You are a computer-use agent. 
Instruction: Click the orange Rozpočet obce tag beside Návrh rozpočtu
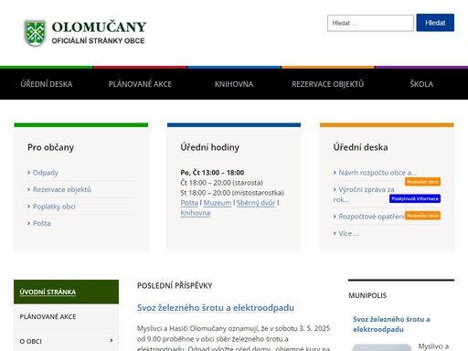pyautogui.click(x=422, y=182)
